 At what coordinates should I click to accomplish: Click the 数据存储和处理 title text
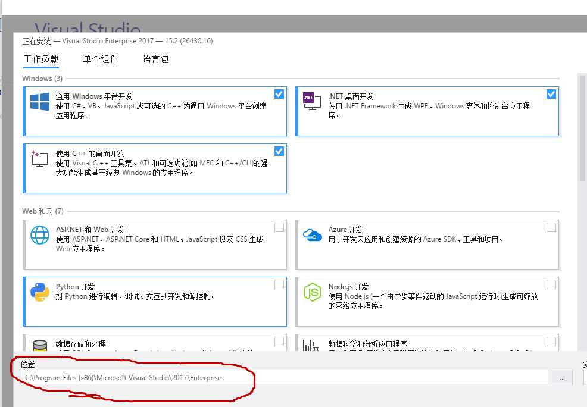(81, 344)
